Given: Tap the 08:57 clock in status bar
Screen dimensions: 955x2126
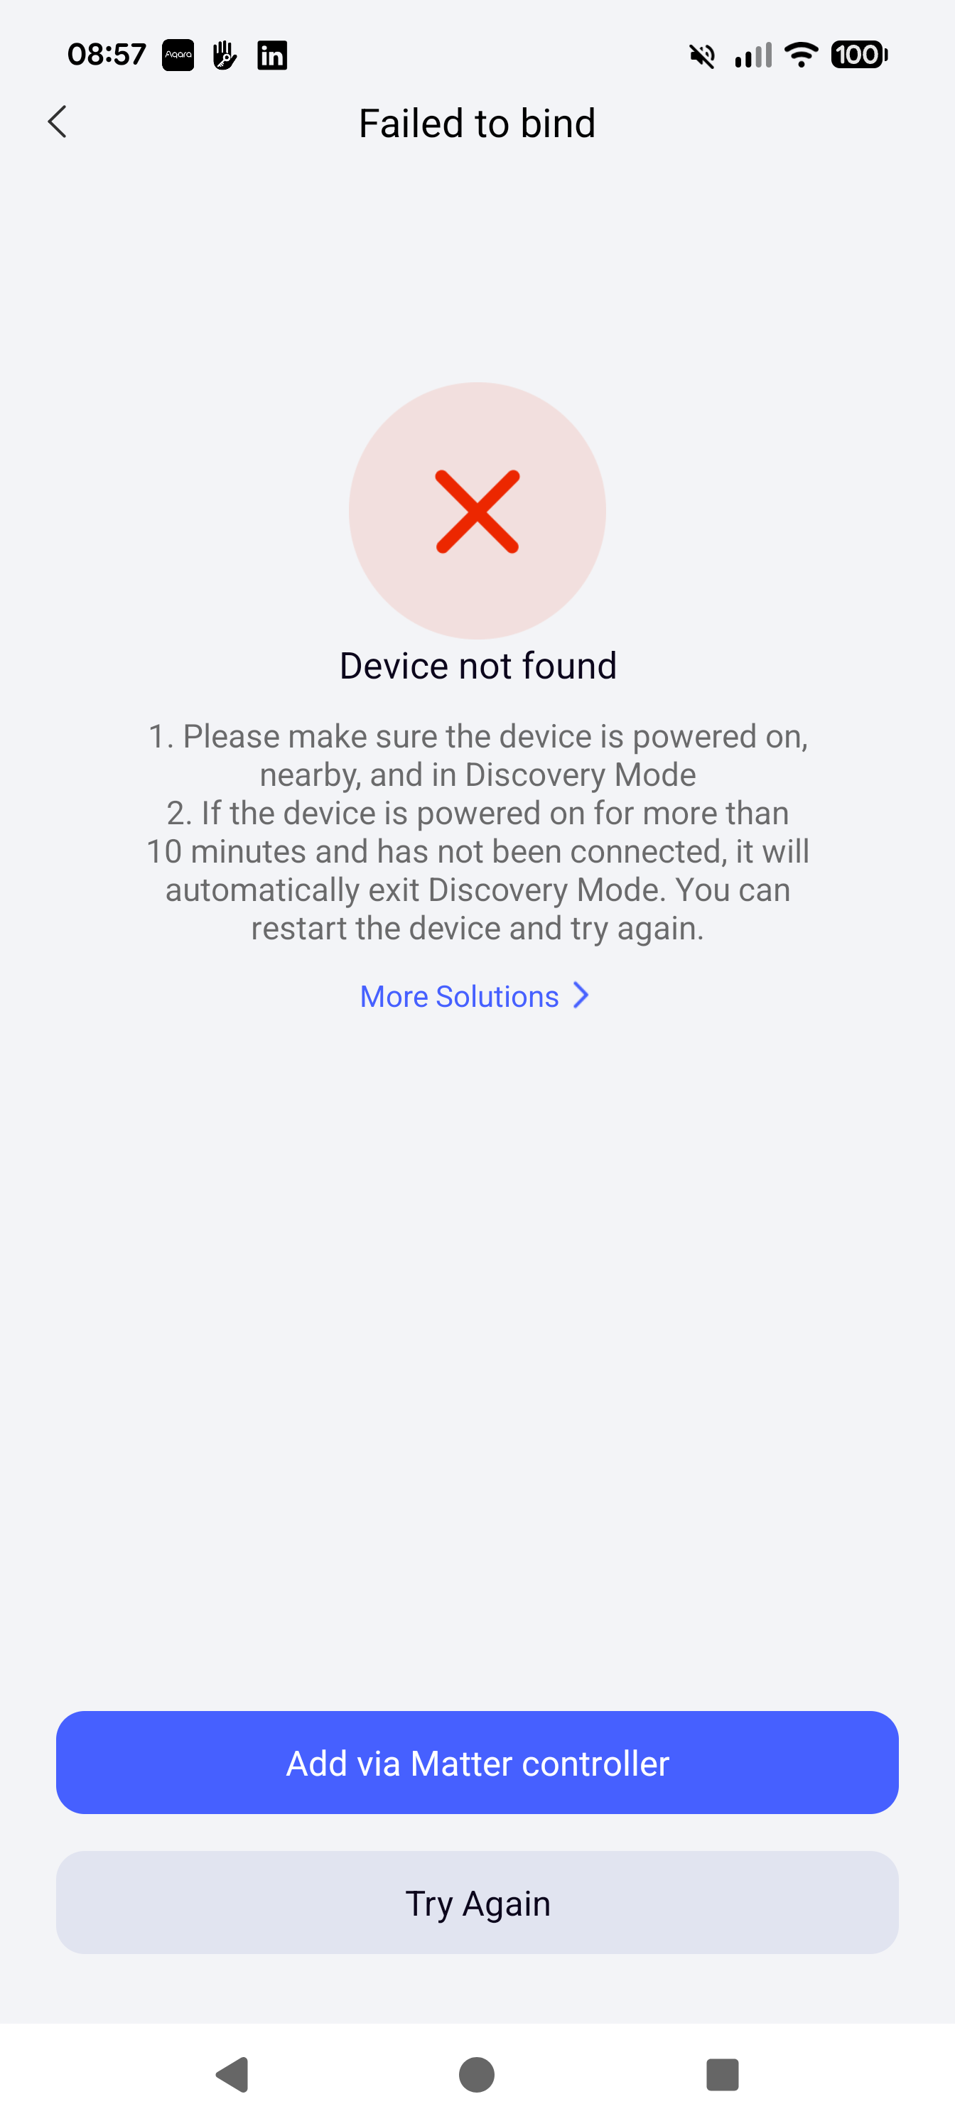Looking at the screenshot, I should [107, 55].
